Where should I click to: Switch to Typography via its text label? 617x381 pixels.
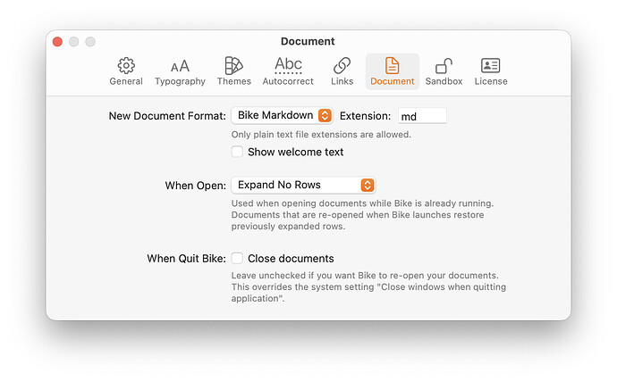point(180,81)
